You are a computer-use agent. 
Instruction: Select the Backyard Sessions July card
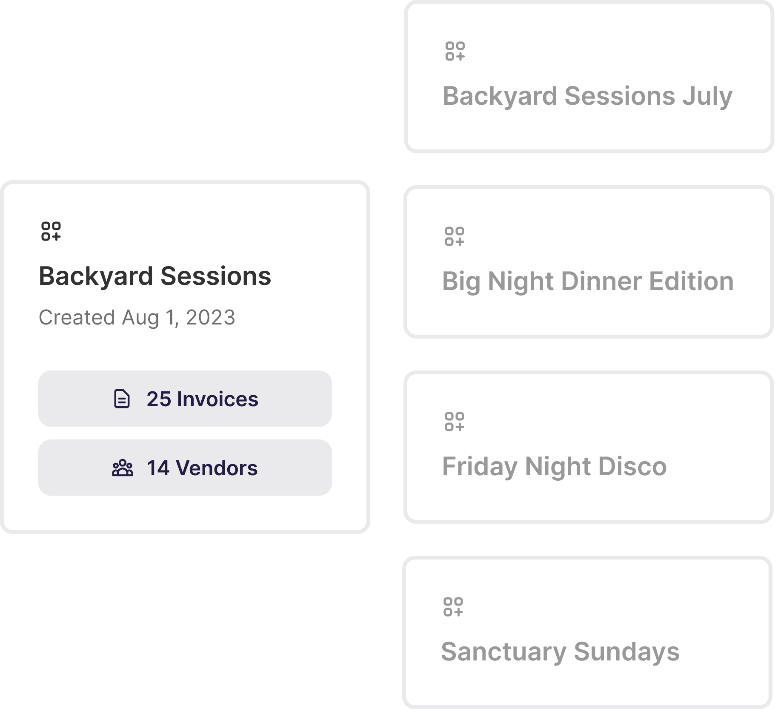(x=589, y=77)
